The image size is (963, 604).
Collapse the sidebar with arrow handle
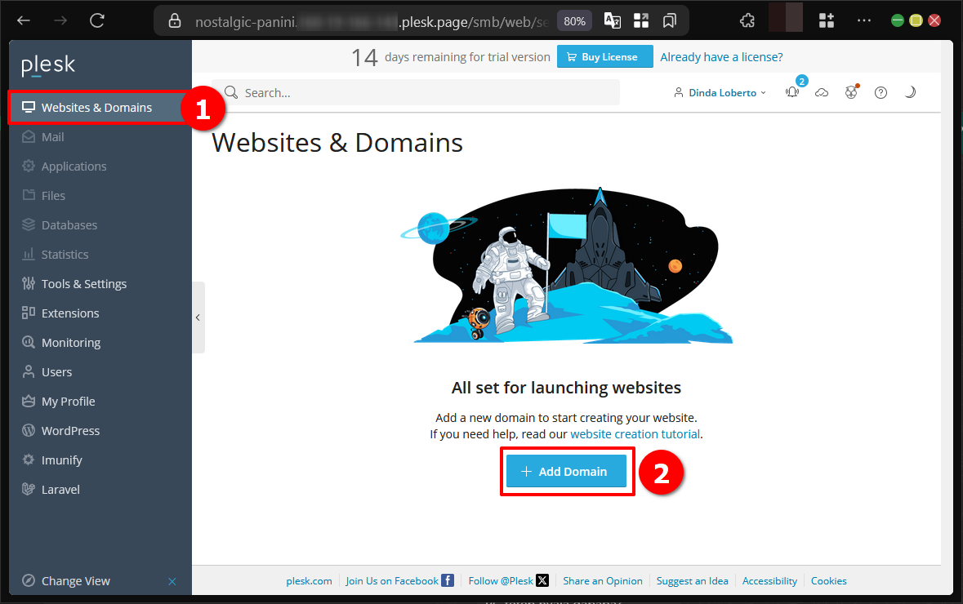[198, 318]
